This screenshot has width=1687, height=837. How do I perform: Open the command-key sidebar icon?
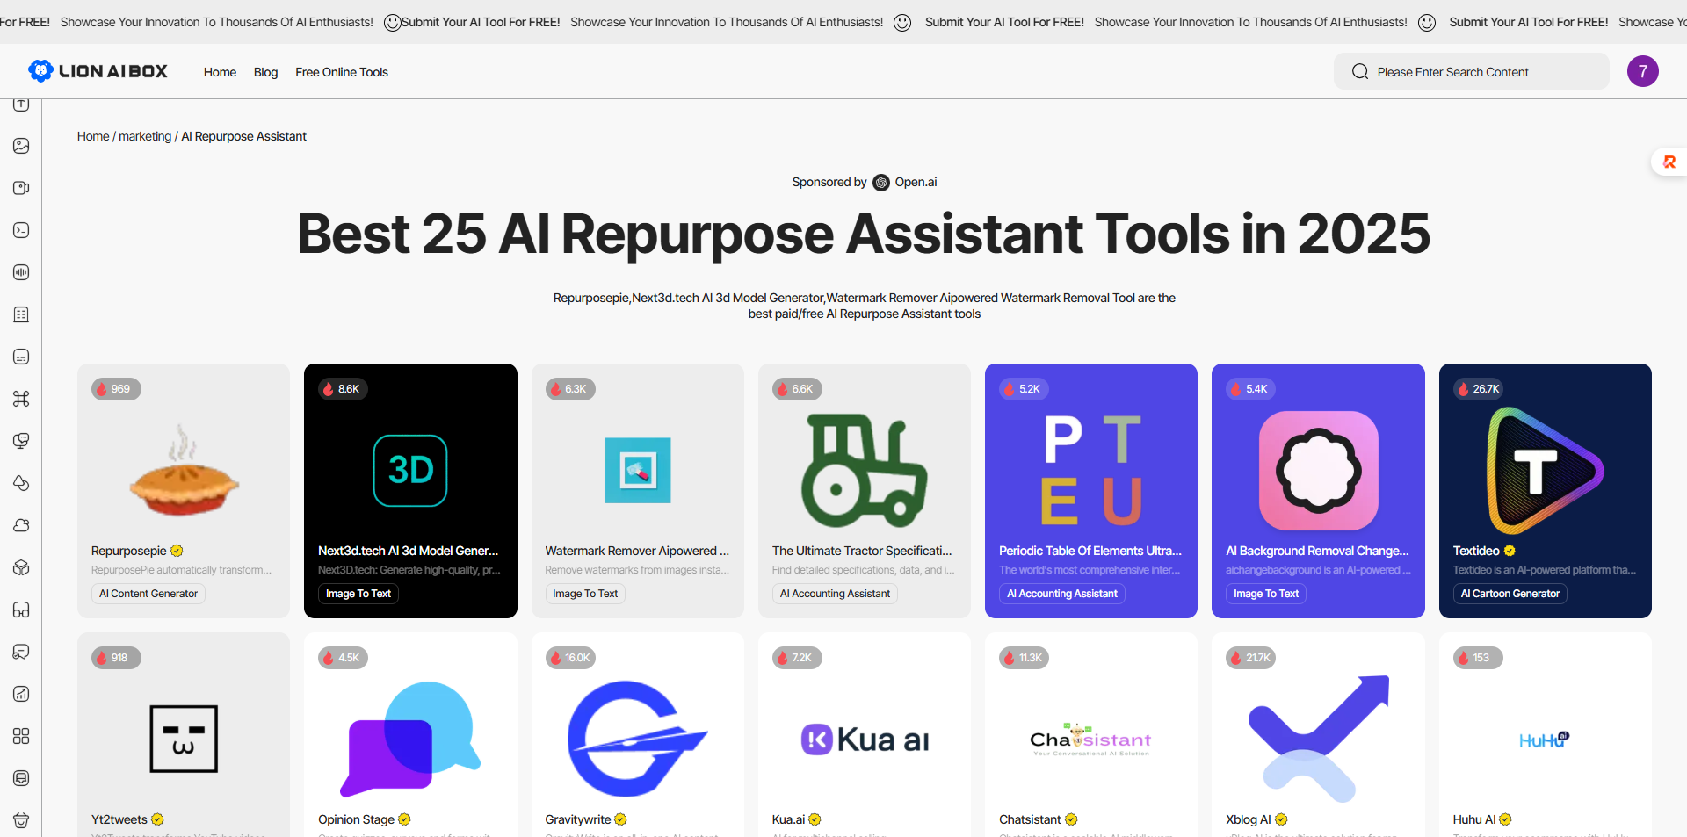click(x=21, y=399)
